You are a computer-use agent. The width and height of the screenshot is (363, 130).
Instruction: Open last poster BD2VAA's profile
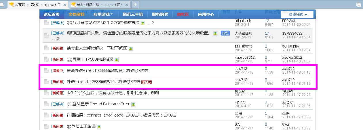(289, 21)
